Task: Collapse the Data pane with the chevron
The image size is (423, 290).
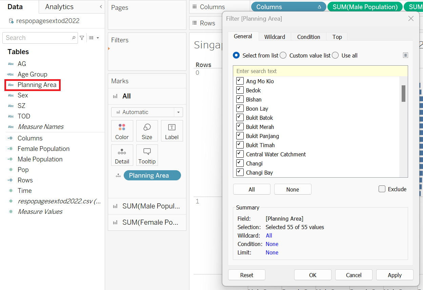Action: tap(101, 7)
